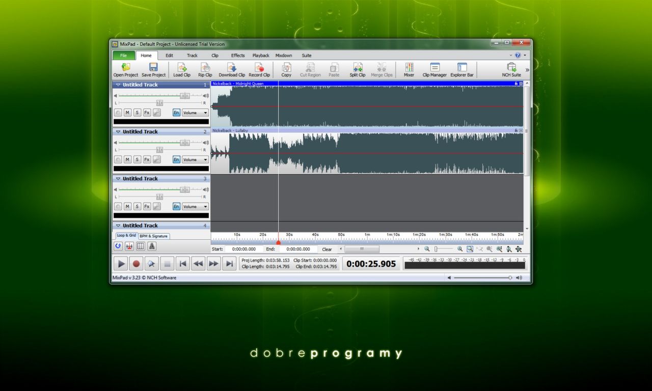The height and width of the screenshot is (391, 652).
Task: Click the Go to Start transport button
Action: 183,264
